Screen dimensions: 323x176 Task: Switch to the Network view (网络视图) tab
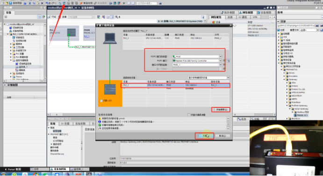[247, 13]
